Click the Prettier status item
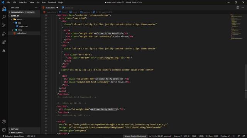This screenshot has height=138, width=247. point(225,136)
